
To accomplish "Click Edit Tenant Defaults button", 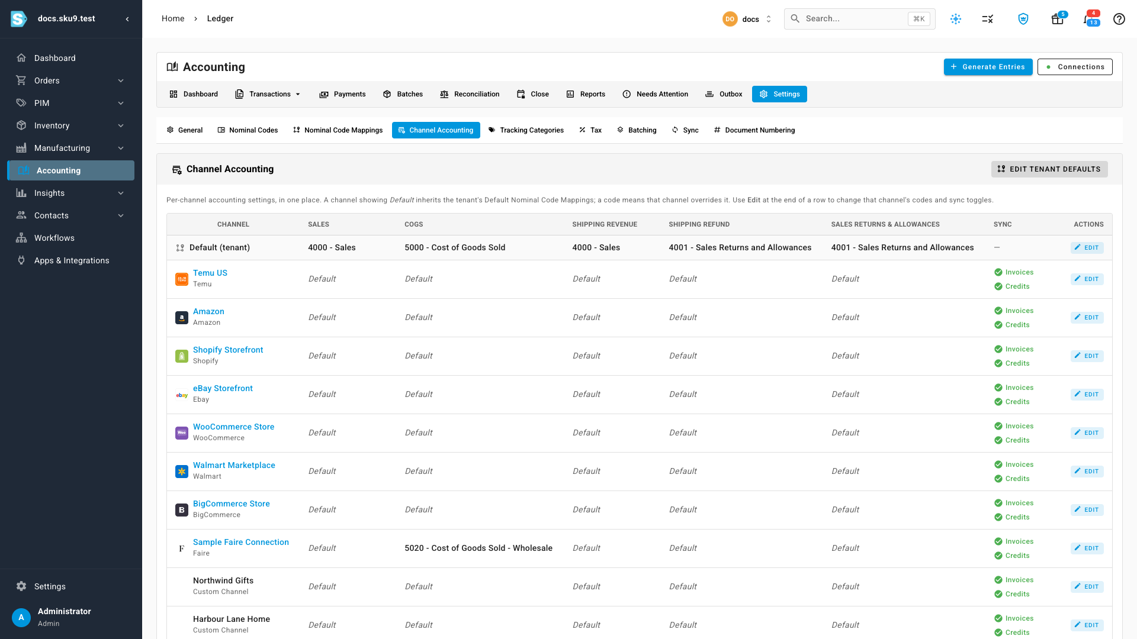I will (x=1049, y=169).
